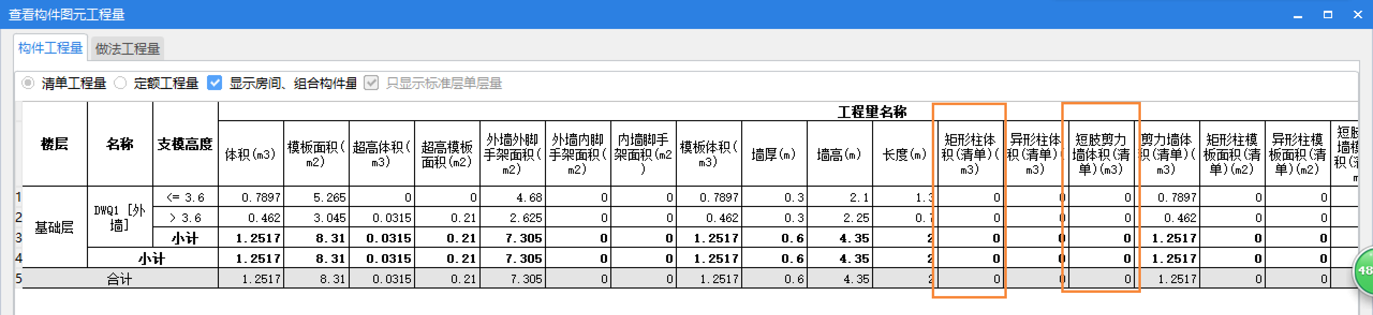Select 合计 row 模板面积 8.31
The height and width of the screenshot is (315, 1373).
pos(316,279)
